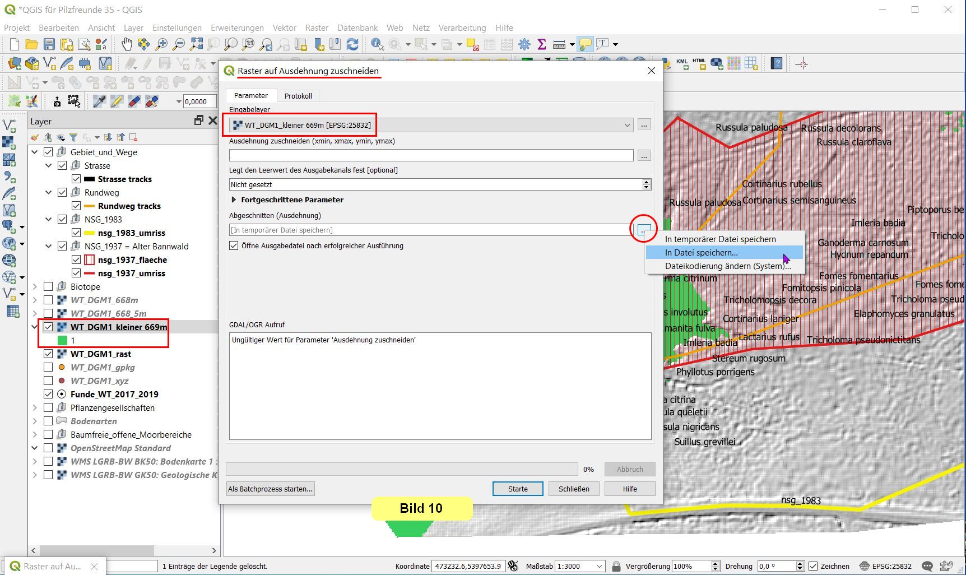Switch to the Protokoll tab
The height and width of the screenshot is (575, 966).
pyautogui.click(x=298, y=96)
